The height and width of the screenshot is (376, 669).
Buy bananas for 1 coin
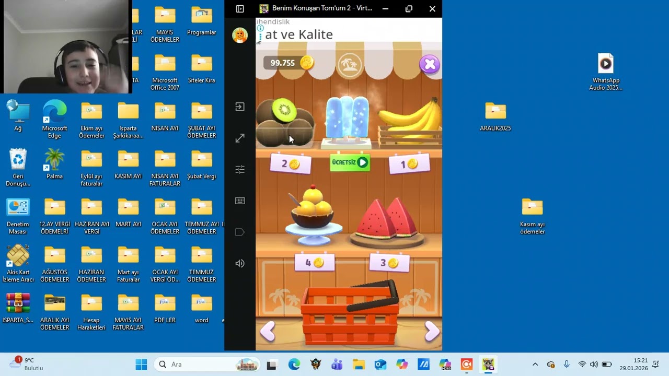click(409, 164)
